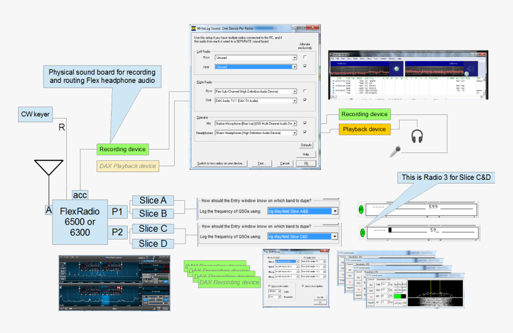Click the left volume knob in WriteLog
513x333 pixels.
click(x=397, y=69)
